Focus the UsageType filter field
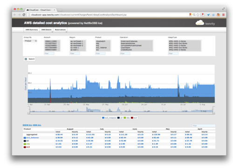 (173, 53)
